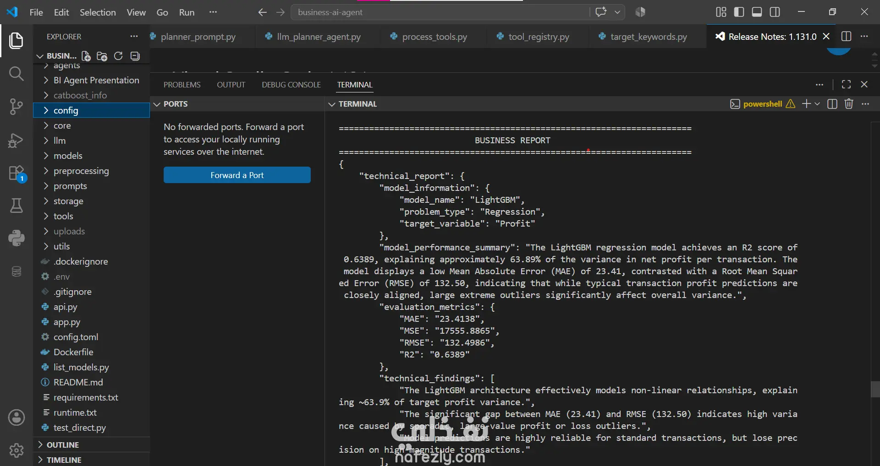
Task: Collapse the TERMINAL section header
Action: point(357,104)
